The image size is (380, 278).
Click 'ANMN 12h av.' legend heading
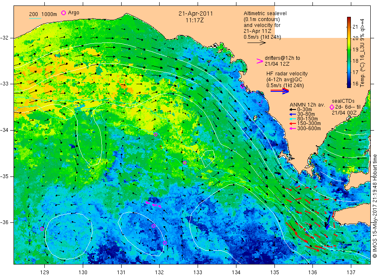(x=307, y=105)
